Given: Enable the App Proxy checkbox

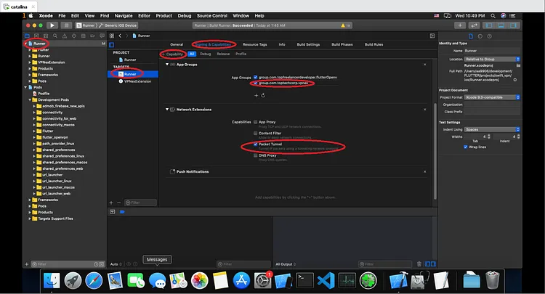Looking at the screenshot, I should [x=256, y=122].
